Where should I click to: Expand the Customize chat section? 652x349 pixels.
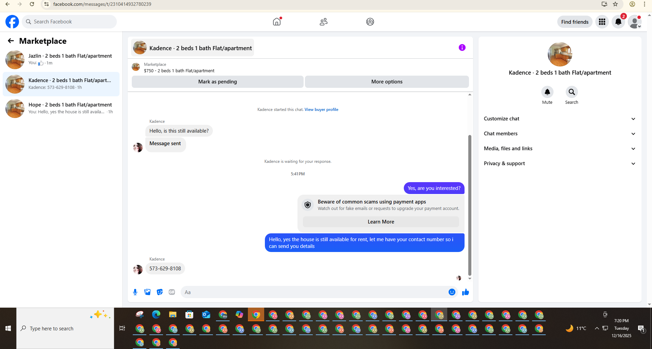click(x=560, y=119)
